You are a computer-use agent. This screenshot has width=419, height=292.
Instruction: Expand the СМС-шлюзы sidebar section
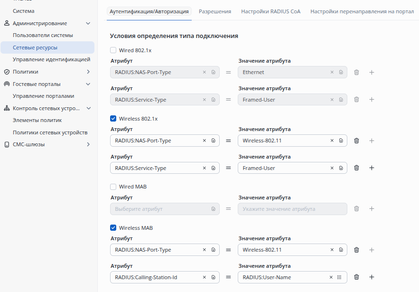pos(88,144)
